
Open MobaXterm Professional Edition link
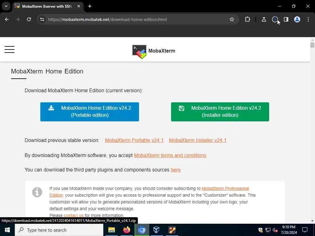[x=225, y=188]
